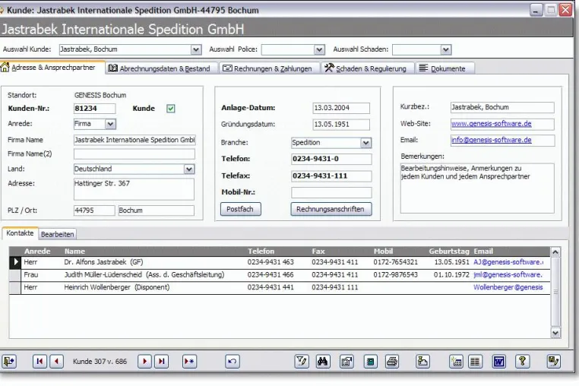Click the Firma Name input field

point(134,140)
